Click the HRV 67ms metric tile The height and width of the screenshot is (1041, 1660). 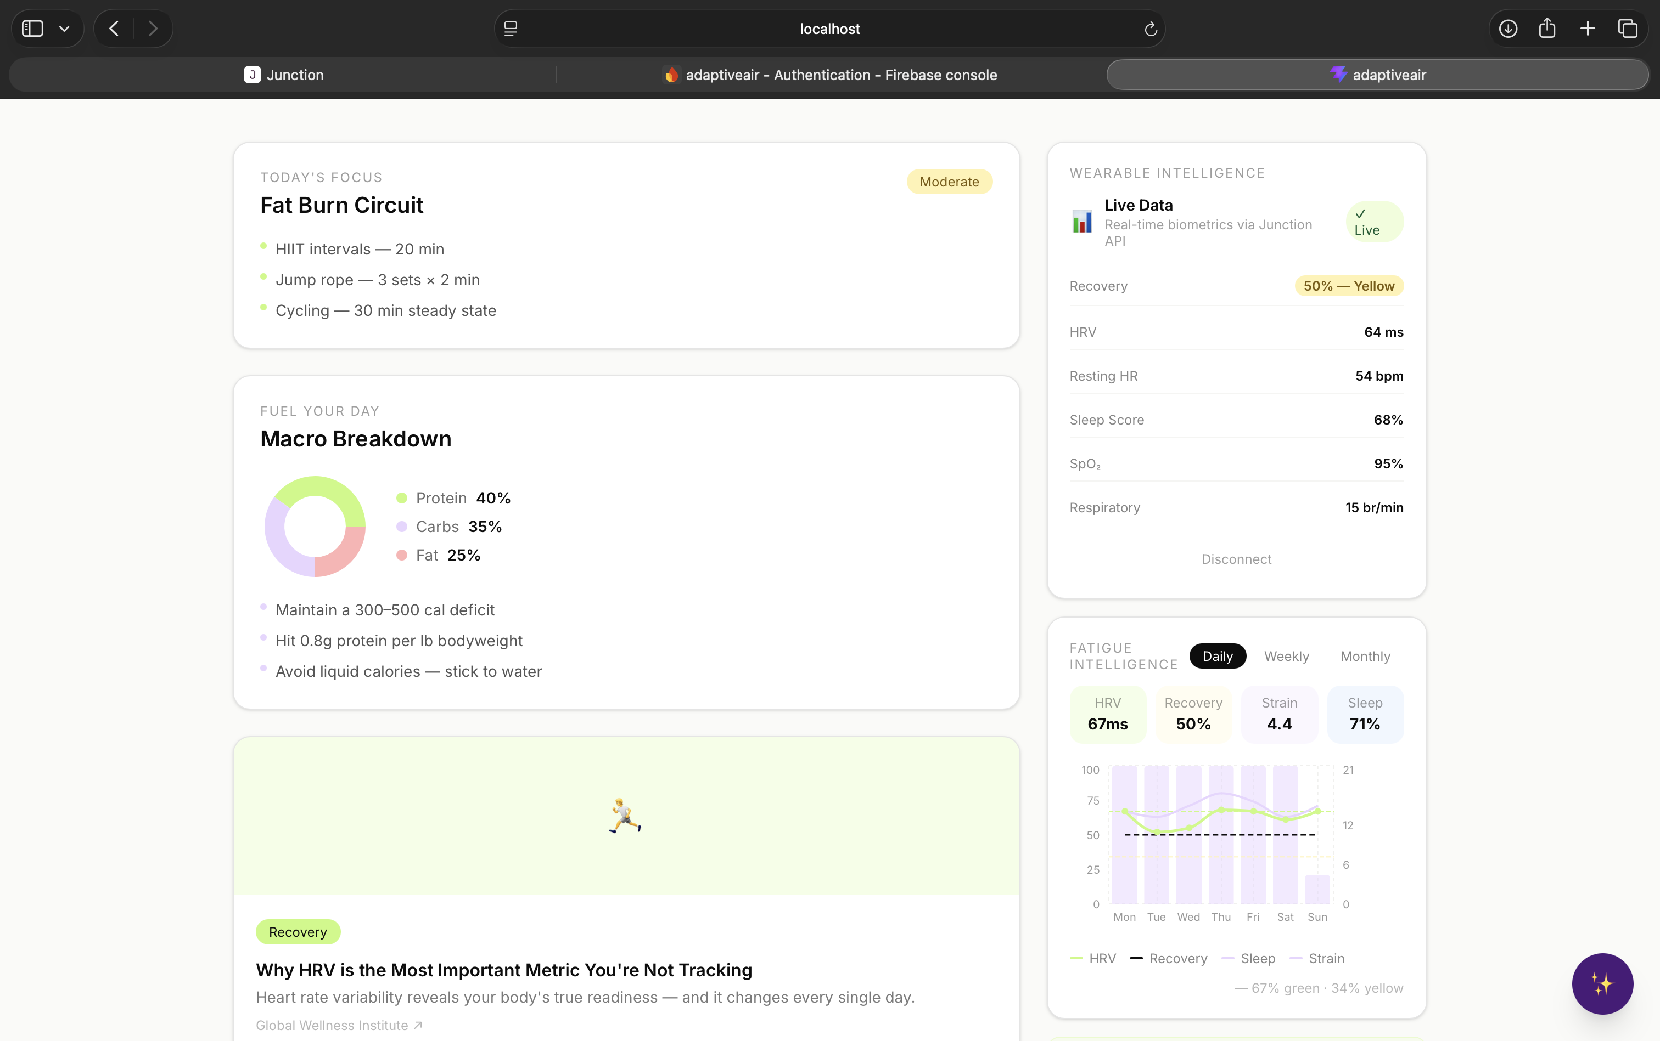pos(1107,714)
